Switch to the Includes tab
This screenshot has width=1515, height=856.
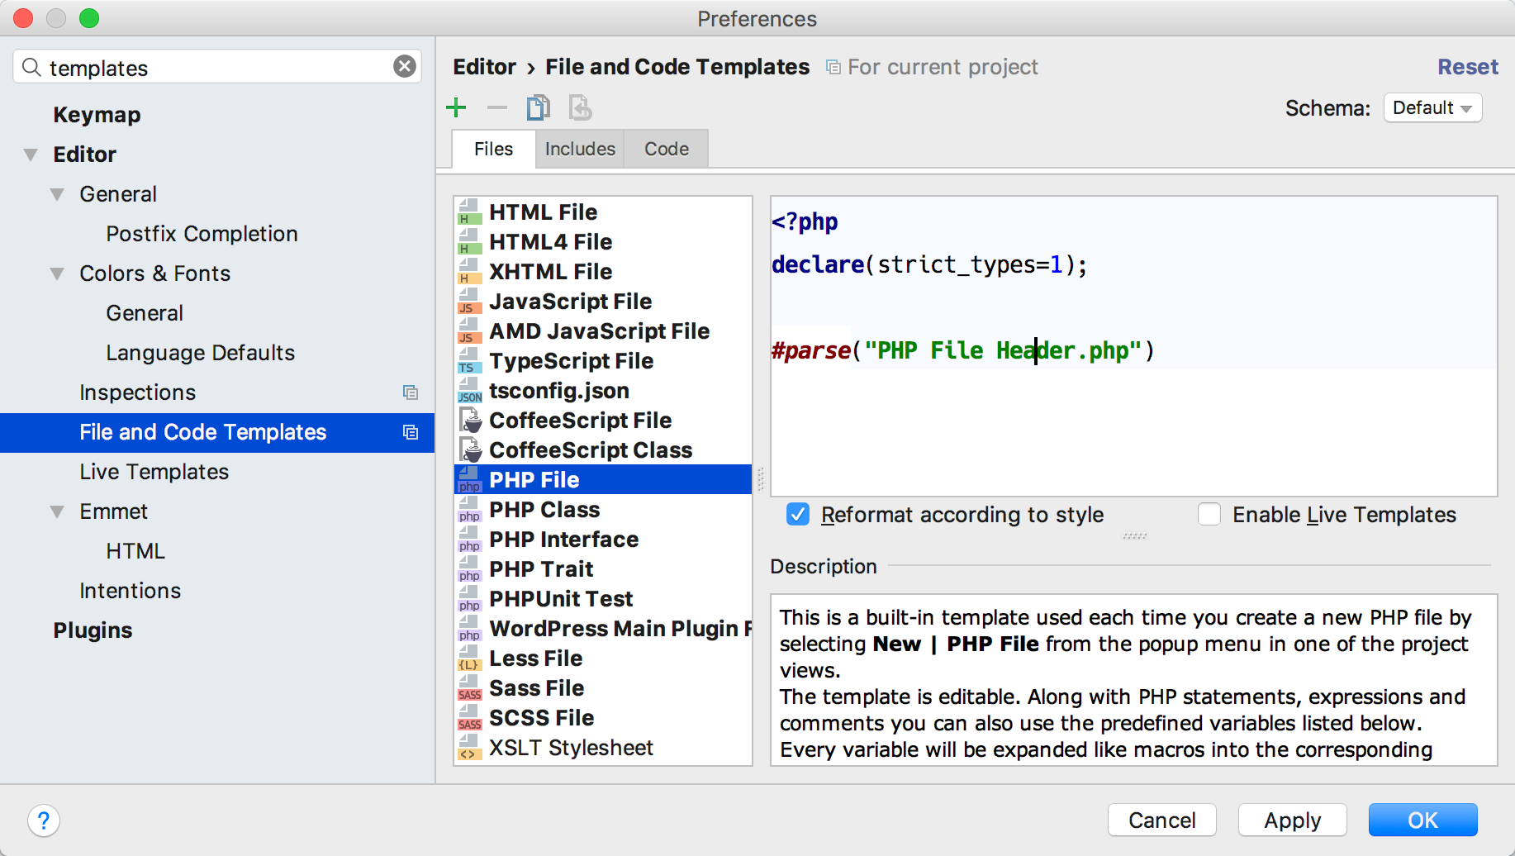580,149
